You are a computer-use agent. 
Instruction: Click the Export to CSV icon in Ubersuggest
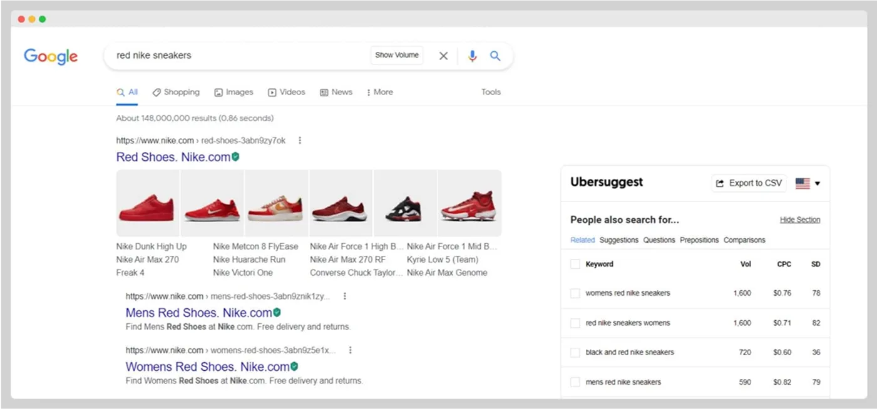pyautogui.click(x=719, y=183)
